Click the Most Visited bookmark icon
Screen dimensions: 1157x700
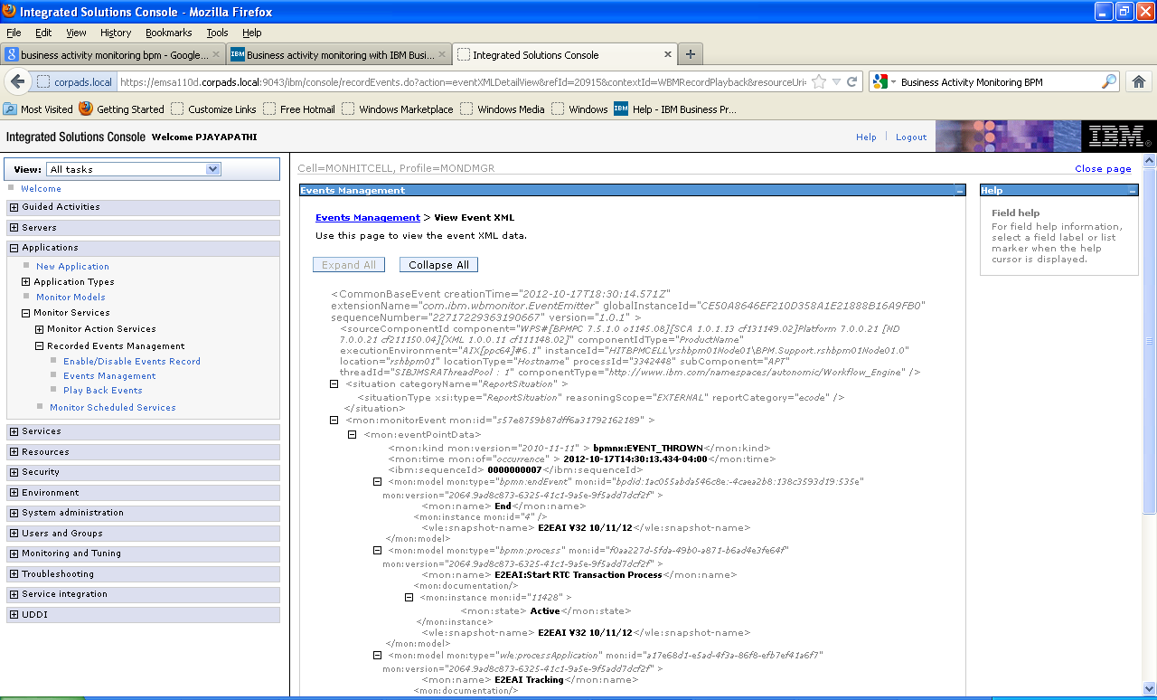[10, 109]
